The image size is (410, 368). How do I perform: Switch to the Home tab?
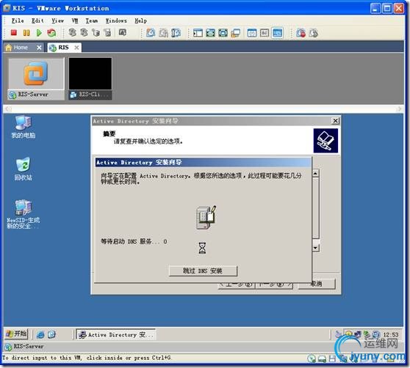[x=21, y=48]
